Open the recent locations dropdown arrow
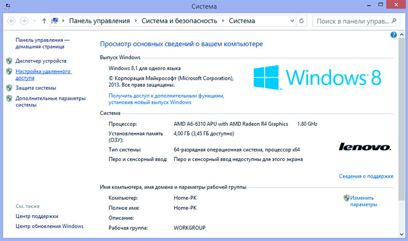Image resolution: width=408 pixels, height=241 pixels. (x=34, y=21)
